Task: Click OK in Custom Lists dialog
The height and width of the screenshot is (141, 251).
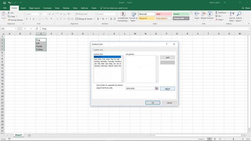Action: pos(153,103)
